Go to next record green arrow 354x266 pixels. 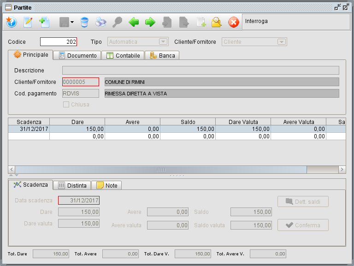[x=150, y=22]
